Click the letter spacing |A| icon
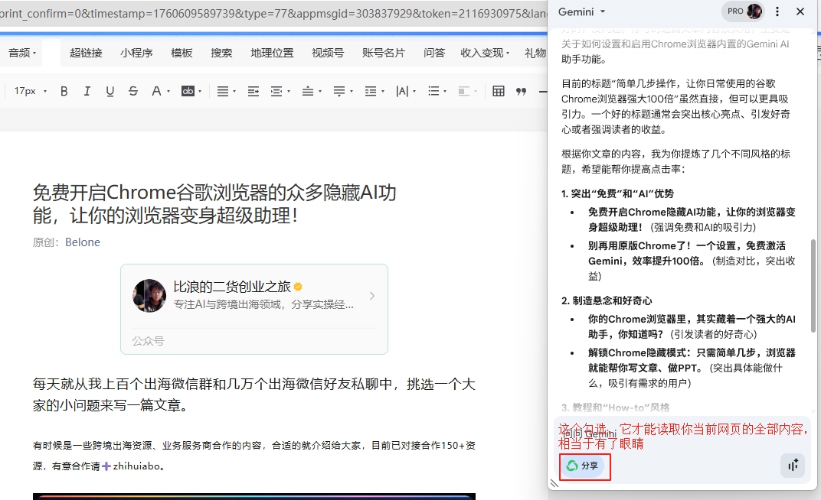821x500 pixels. click(x=402, y=92)
